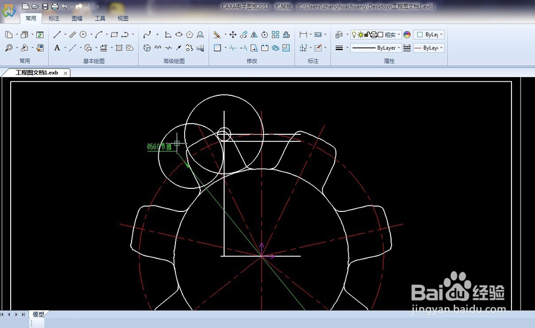Select the Linear dimension tool

pos(303,34)
